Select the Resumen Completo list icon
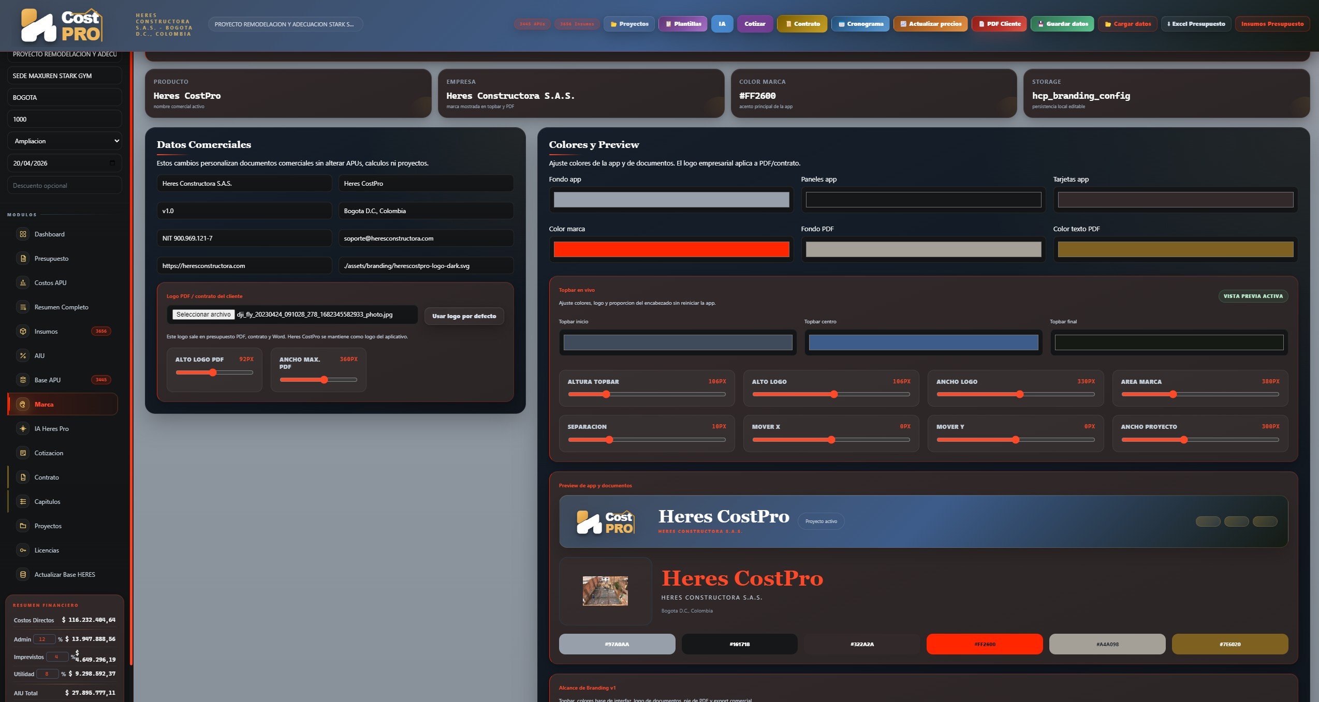Screen dimensions: 1319x702 [23, 307]
